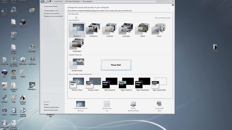This screenshot has height=130, width=232.
Task: Open Ease of Access Center link
Action: (x=51, y=110)
